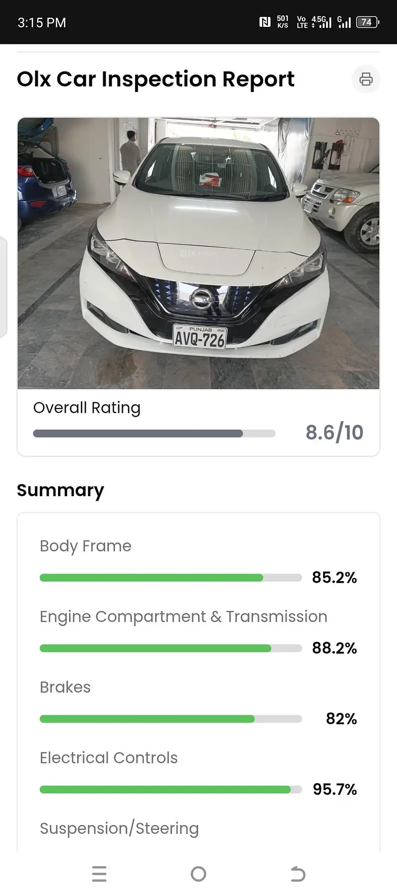The image size is (397, 896).
Task: Tap the Olx Car Inspection Report heading
Action: tap(155, 79)
